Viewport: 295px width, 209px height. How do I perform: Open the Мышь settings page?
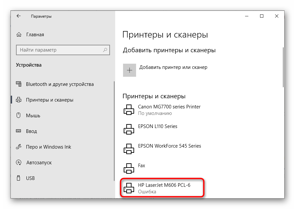(33, 116)
